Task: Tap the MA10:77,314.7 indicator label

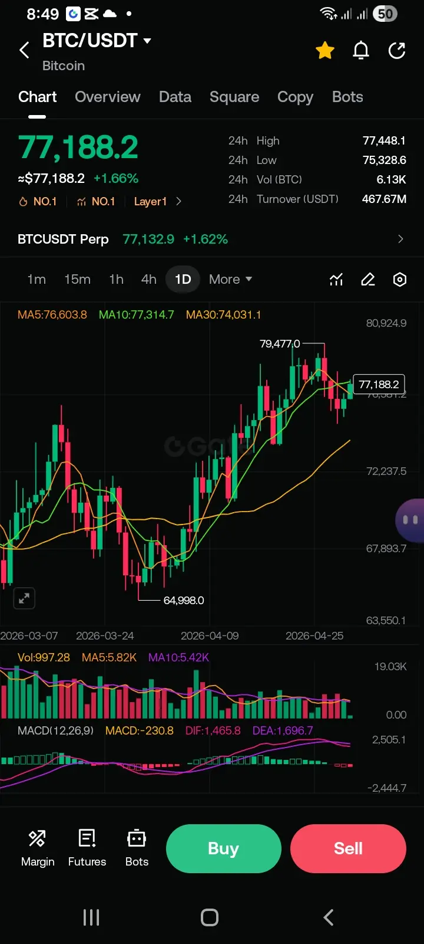Action: [137, 314]
